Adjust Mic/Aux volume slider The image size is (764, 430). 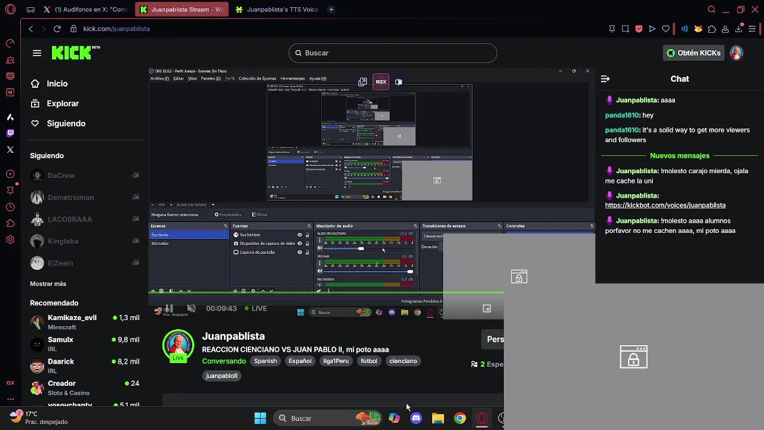(369, 272)
